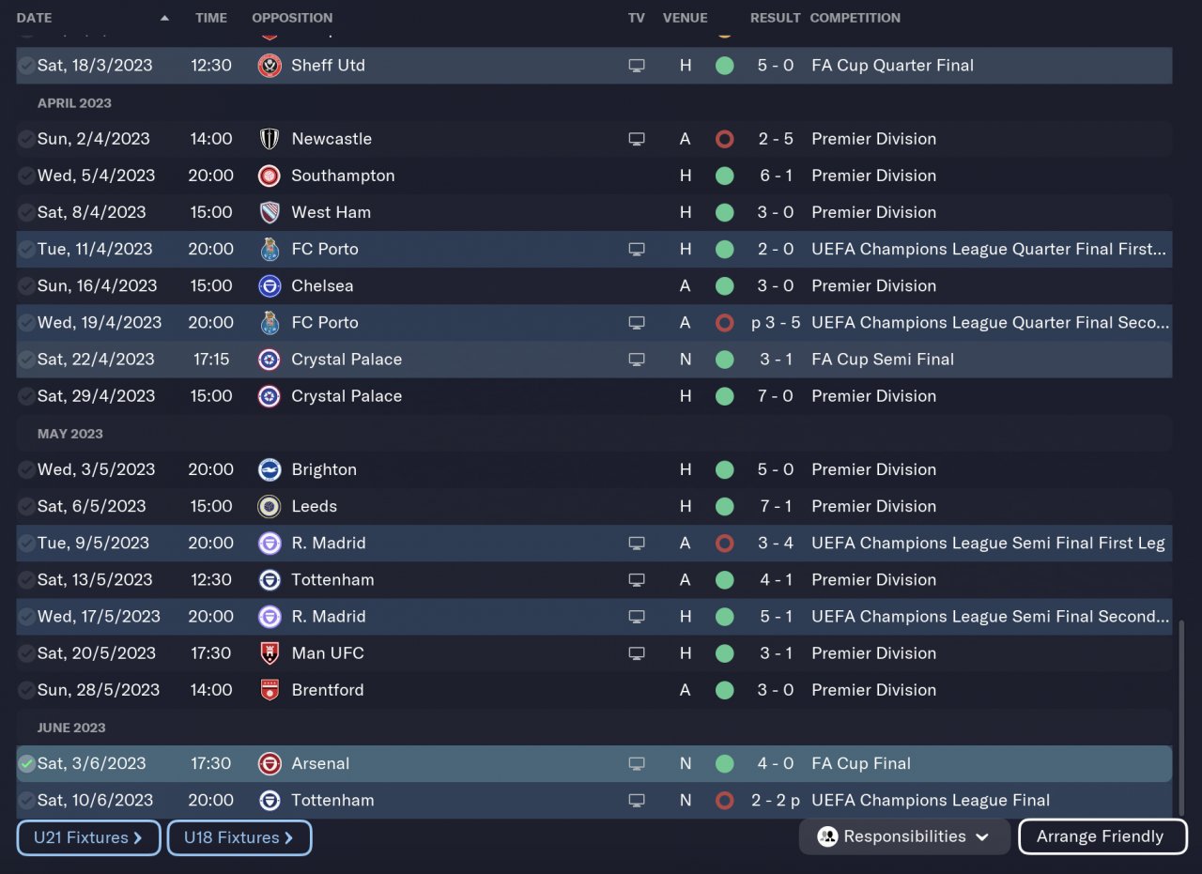Toggle the checkmark on the Arsenal FA Cup Final row
Image resolution: width=1202 pixels, height=874 pixels.
point(26,764)
